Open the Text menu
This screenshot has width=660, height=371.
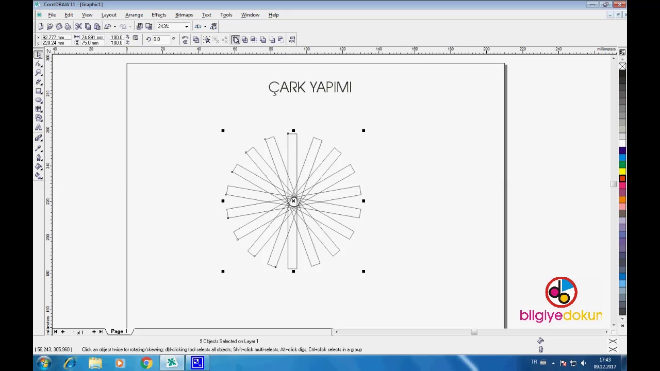coord(207,15)
